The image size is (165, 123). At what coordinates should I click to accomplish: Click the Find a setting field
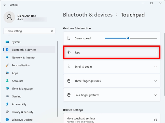pos(29,31)
